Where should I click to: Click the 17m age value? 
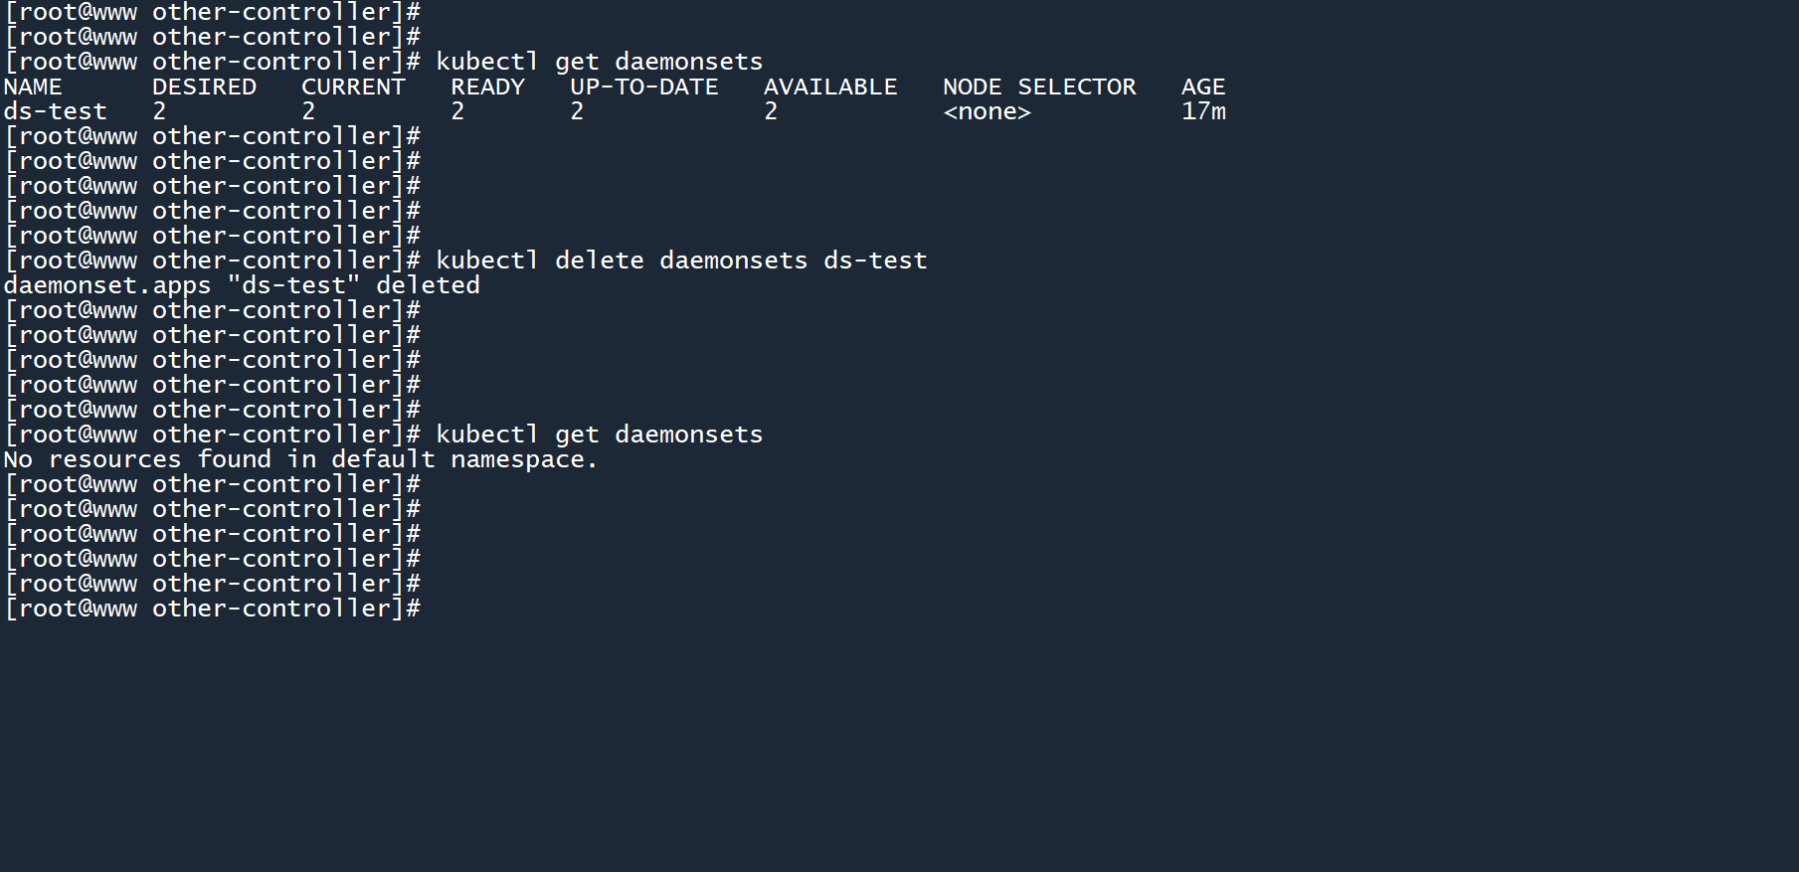1203,111
